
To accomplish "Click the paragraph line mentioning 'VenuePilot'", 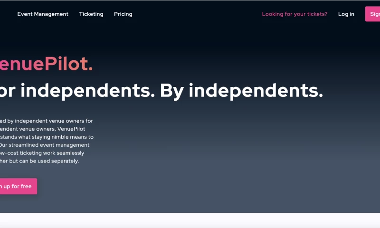I will 42,129.
